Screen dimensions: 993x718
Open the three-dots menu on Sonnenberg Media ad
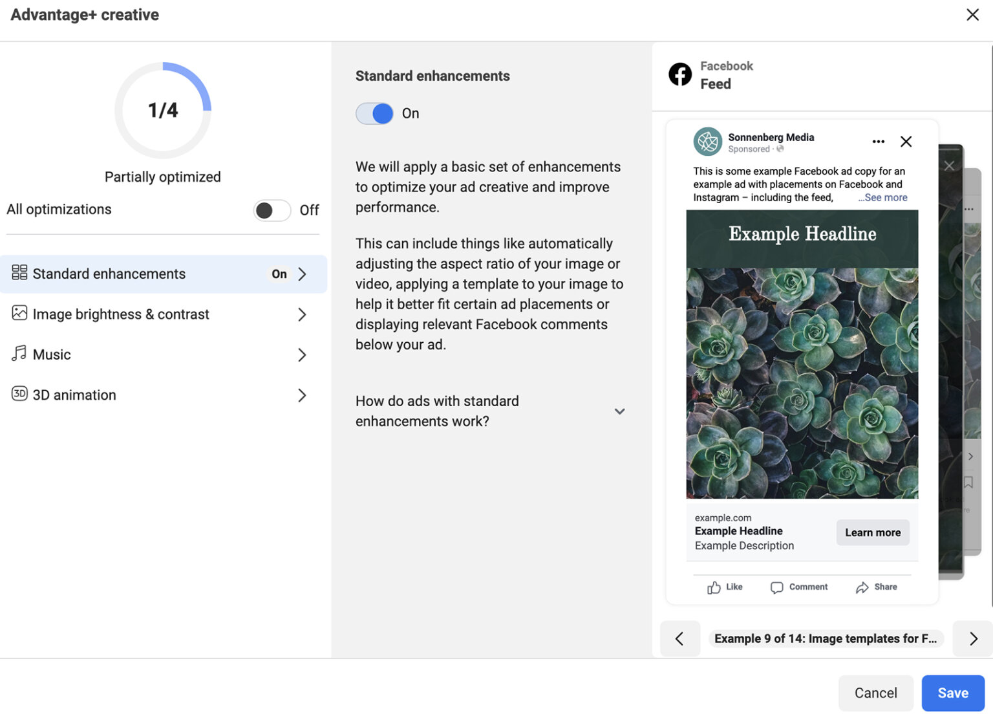878,142
